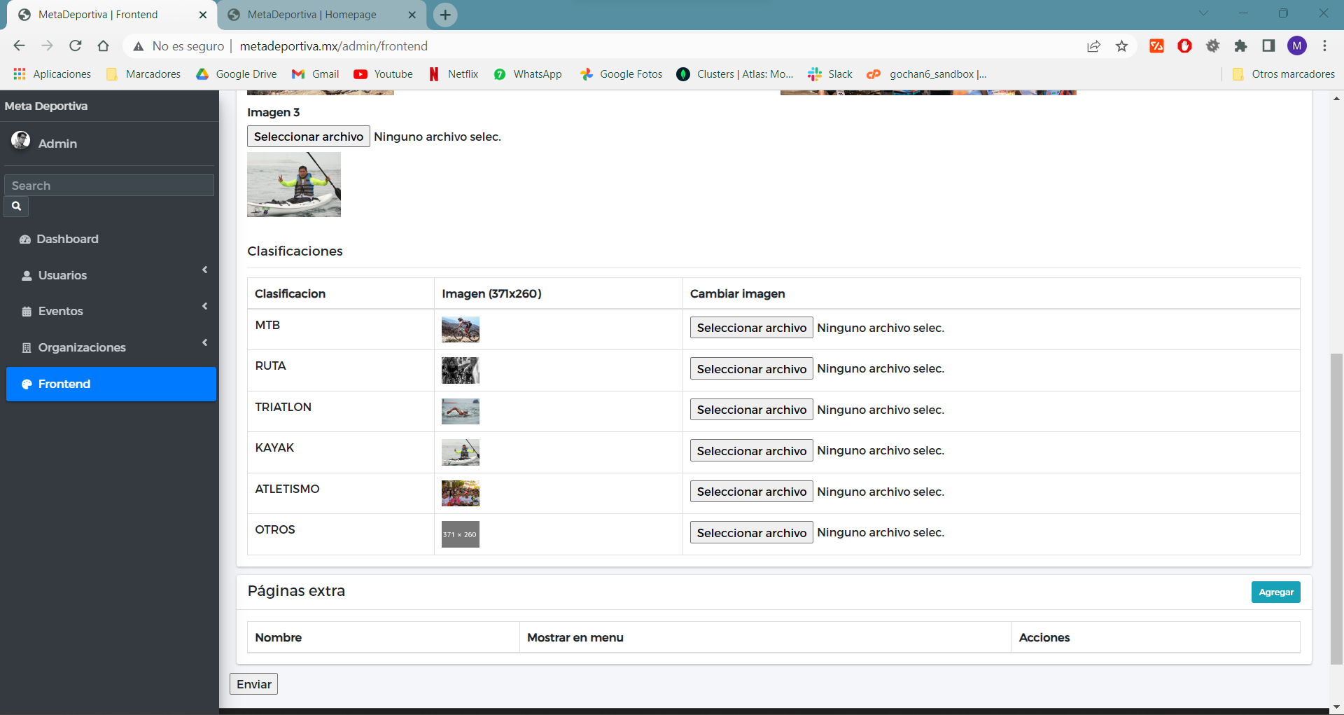Image resolution: width=1344 pixels, height=715 pixels.
Task: Open the Google Drive bookmark
Action: (237, 74)
